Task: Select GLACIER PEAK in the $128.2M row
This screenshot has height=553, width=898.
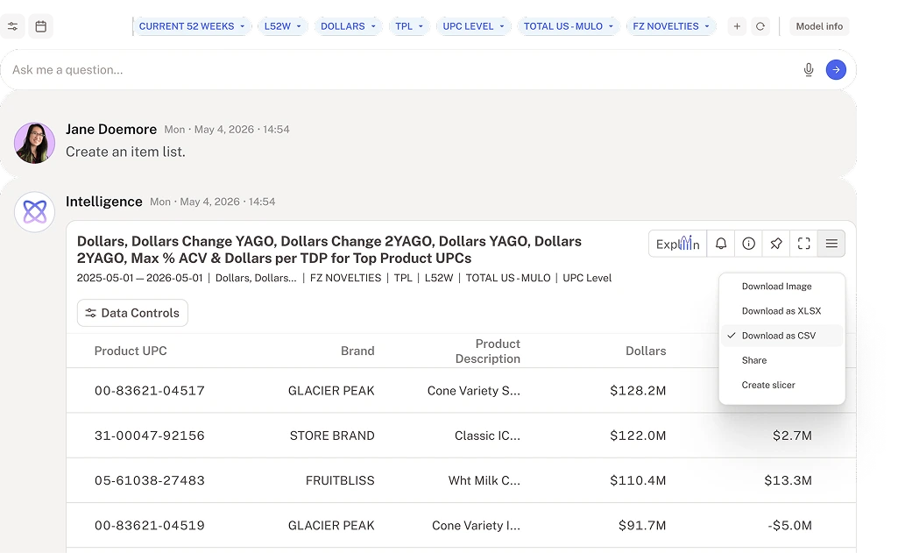Action: (331, 391)
